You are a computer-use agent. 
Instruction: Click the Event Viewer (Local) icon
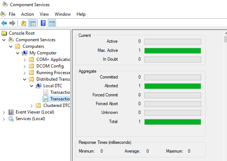(x=11, y=112)
